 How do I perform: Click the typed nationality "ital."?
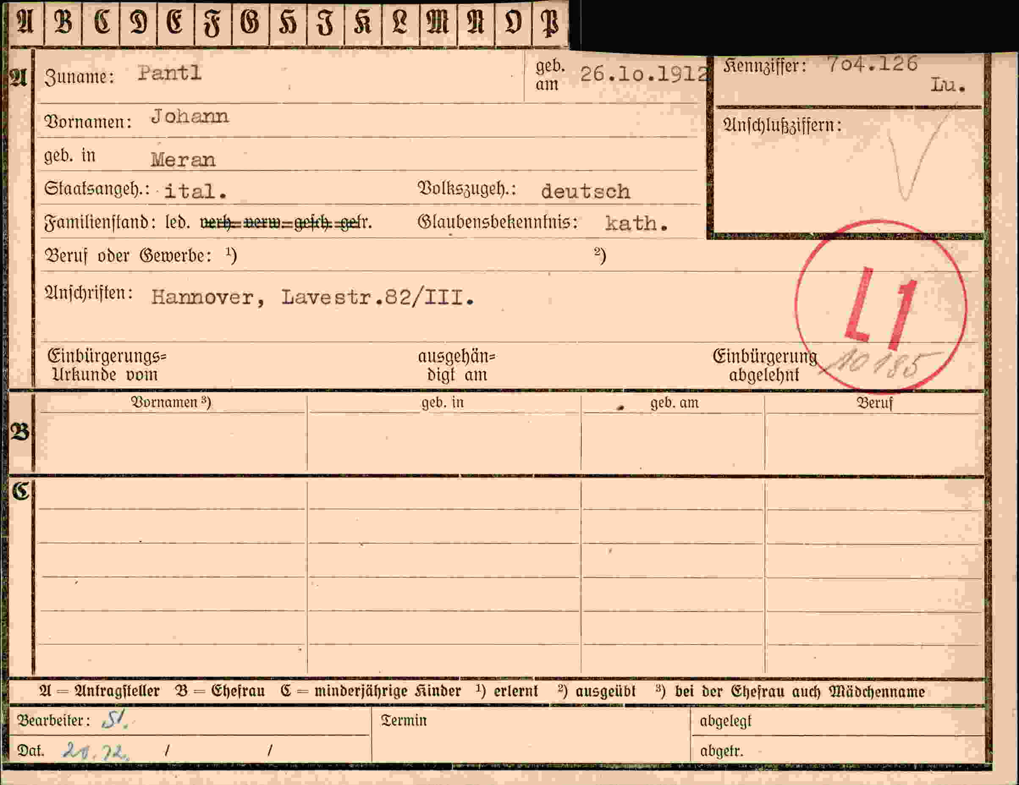pos(196,191)
